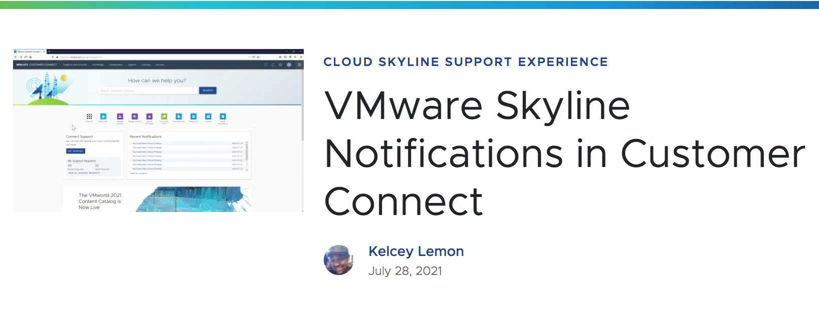Click the Customize grid icon in tile row

(89, 116)
